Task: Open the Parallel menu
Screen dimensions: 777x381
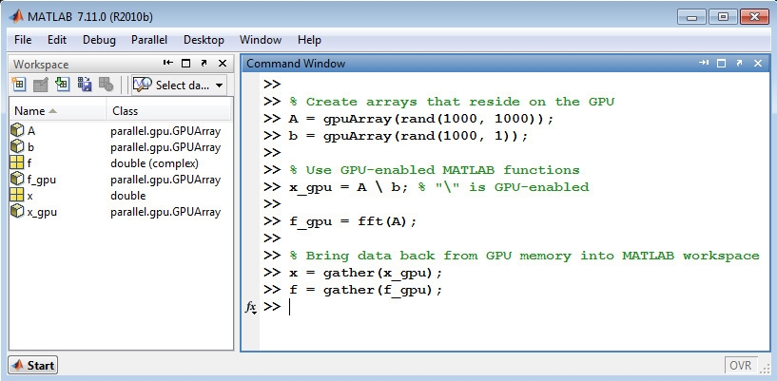Action: (149, 40)
